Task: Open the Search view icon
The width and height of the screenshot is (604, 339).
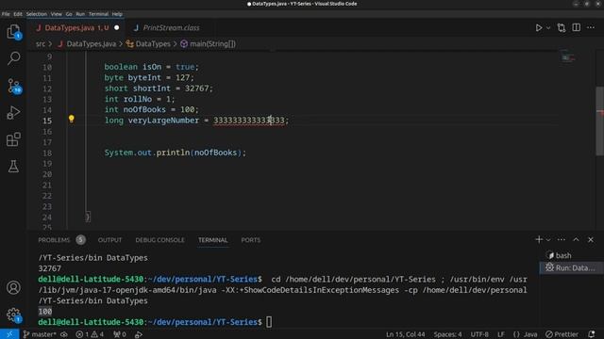Action: pos(13,58)
